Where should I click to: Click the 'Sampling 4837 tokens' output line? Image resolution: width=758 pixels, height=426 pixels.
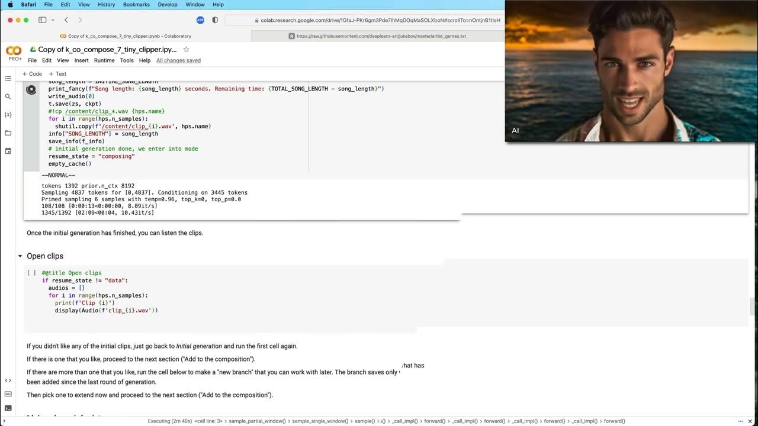pos(144,193)
